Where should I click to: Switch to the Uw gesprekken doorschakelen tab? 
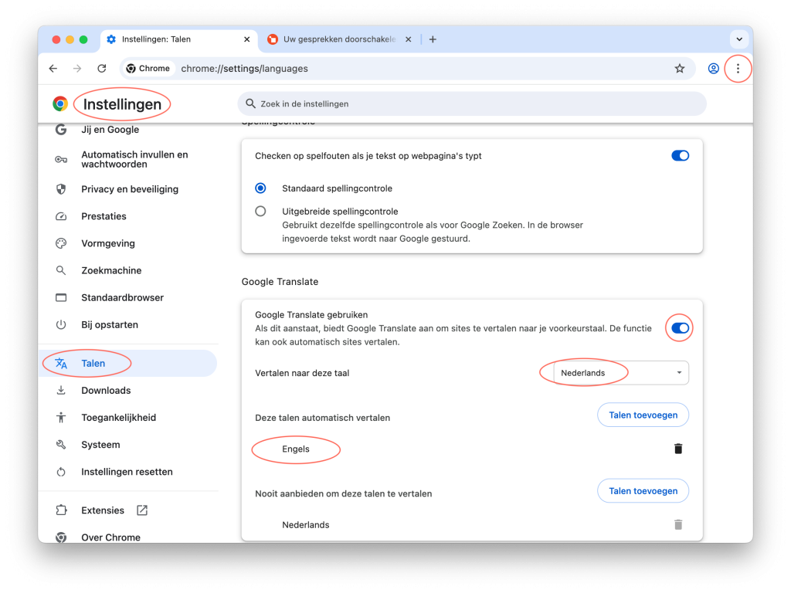pyautogui.click(x=339, y=39)
